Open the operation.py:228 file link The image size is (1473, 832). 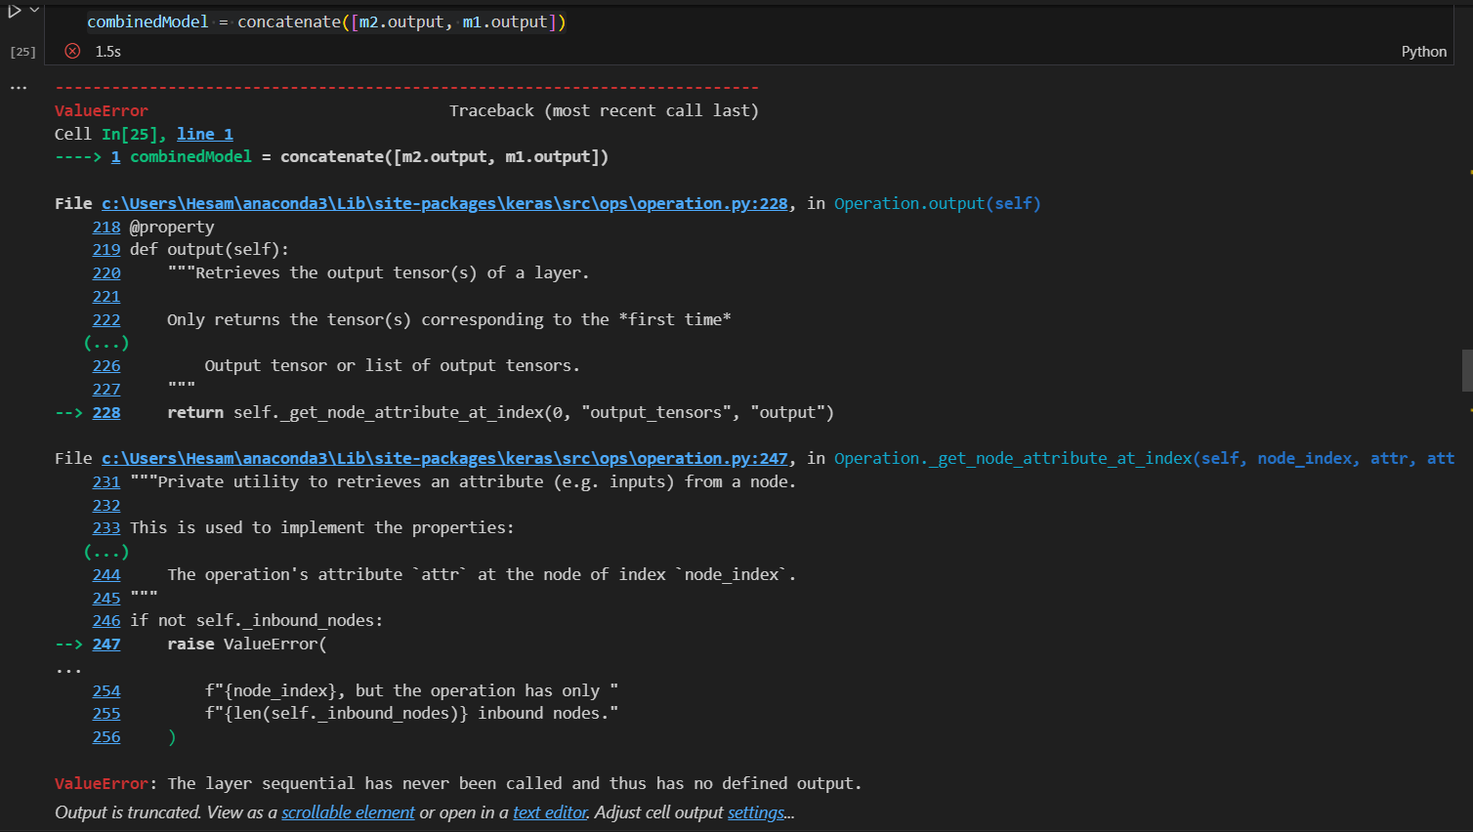coord(444,203)
